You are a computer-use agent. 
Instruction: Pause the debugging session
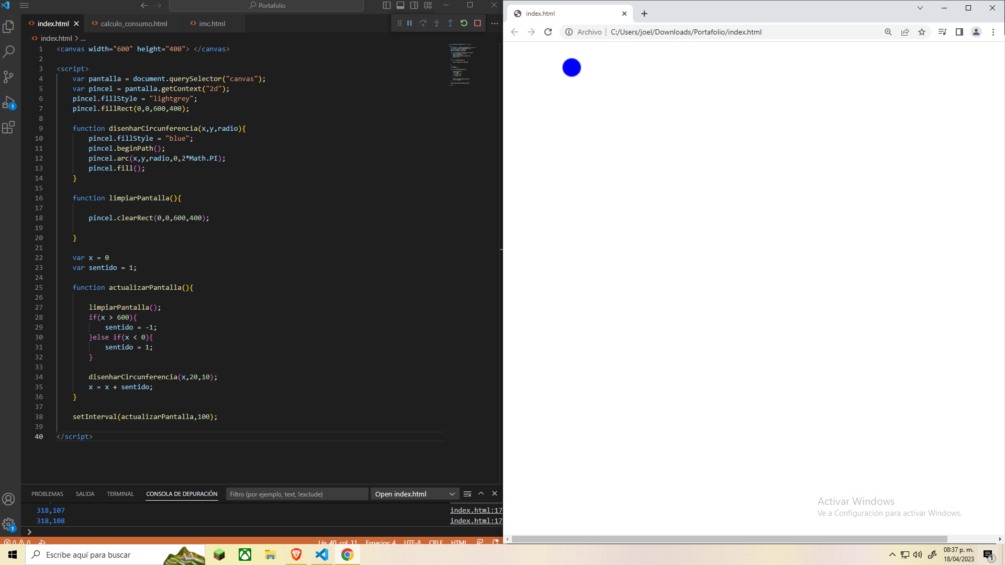coord(409,23)
